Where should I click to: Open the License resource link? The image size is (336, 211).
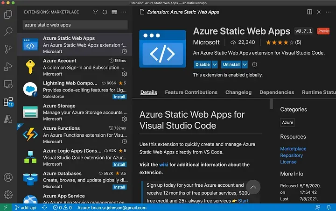[x=288, y=162]
